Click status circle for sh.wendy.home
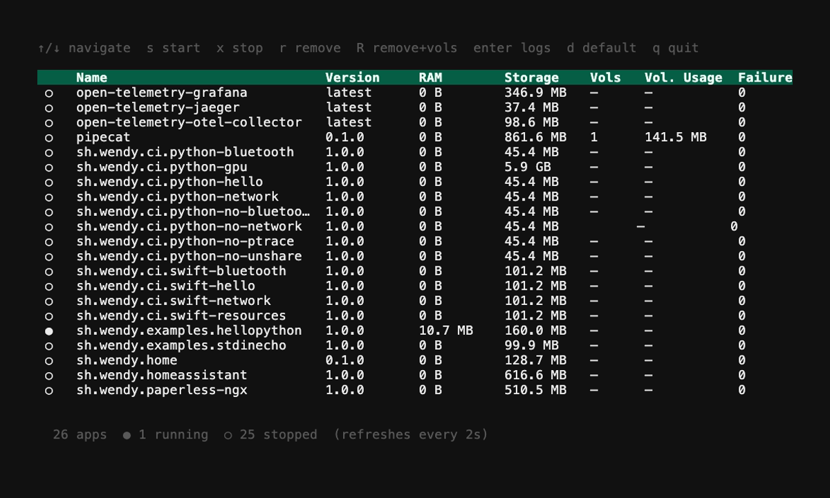 [x=49, y=361]
